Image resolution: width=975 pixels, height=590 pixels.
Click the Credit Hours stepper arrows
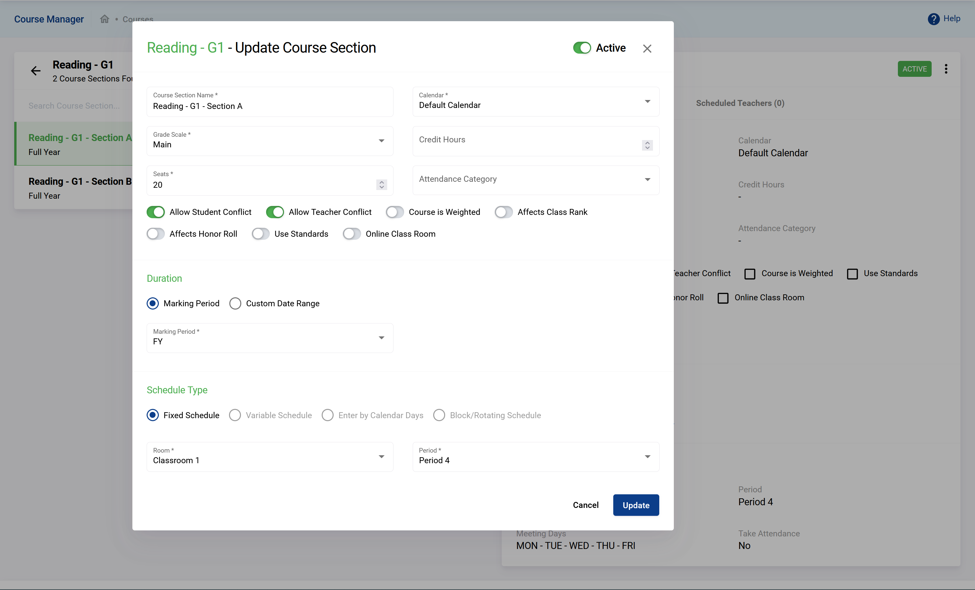tap(647, 145)
